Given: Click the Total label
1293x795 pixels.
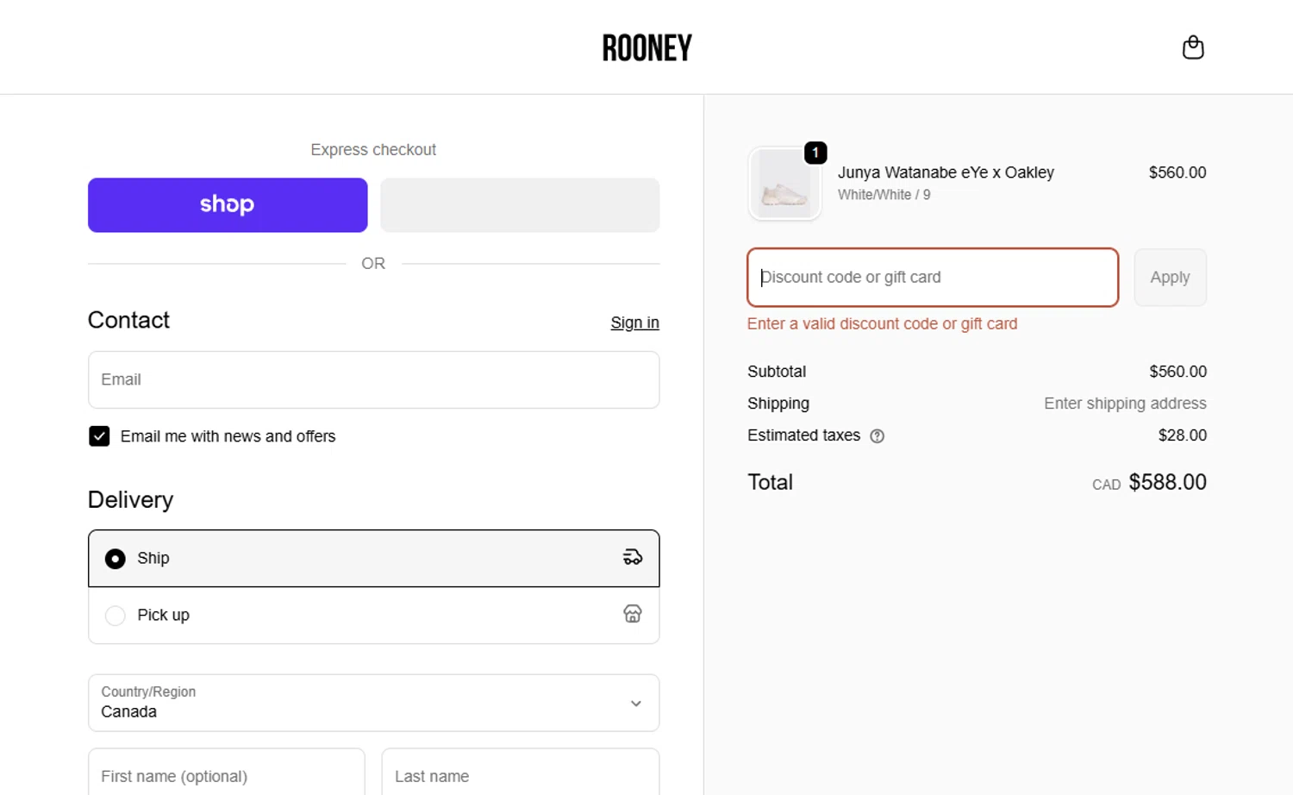Looking at the screenshot, I should click(x=770, y=482).
